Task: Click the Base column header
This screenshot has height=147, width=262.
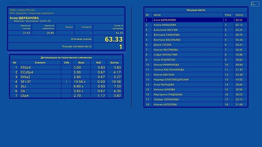Action: pyautogui.click(x=81, y=63)
